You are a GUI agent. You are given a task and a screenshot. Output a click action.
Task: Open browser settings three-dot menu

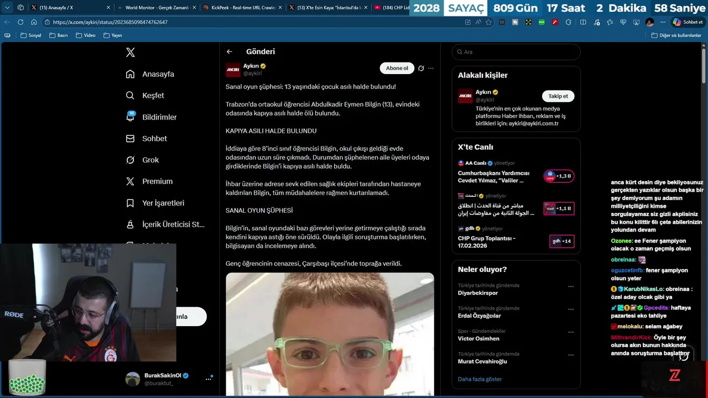pos(663,22)
